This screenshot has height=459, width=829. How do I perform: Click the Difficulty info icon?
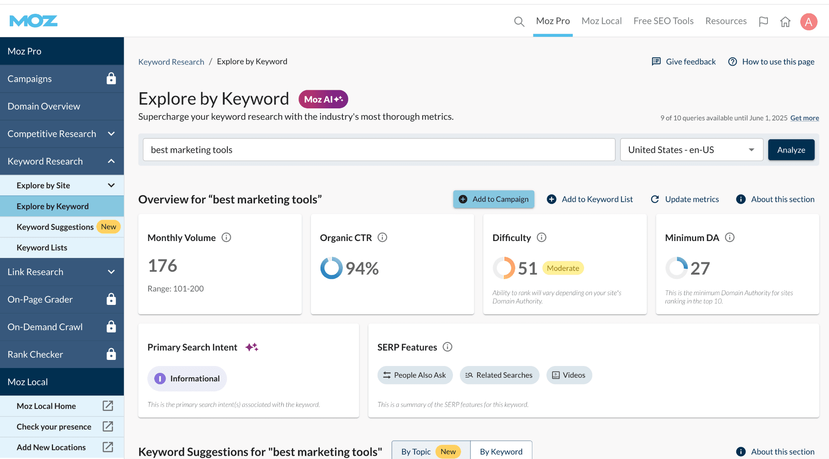(x=542, y=238)
